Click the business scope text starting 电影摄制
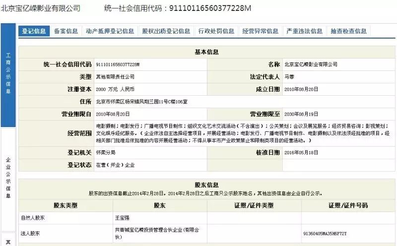397x246 pixels. (243, 133)
